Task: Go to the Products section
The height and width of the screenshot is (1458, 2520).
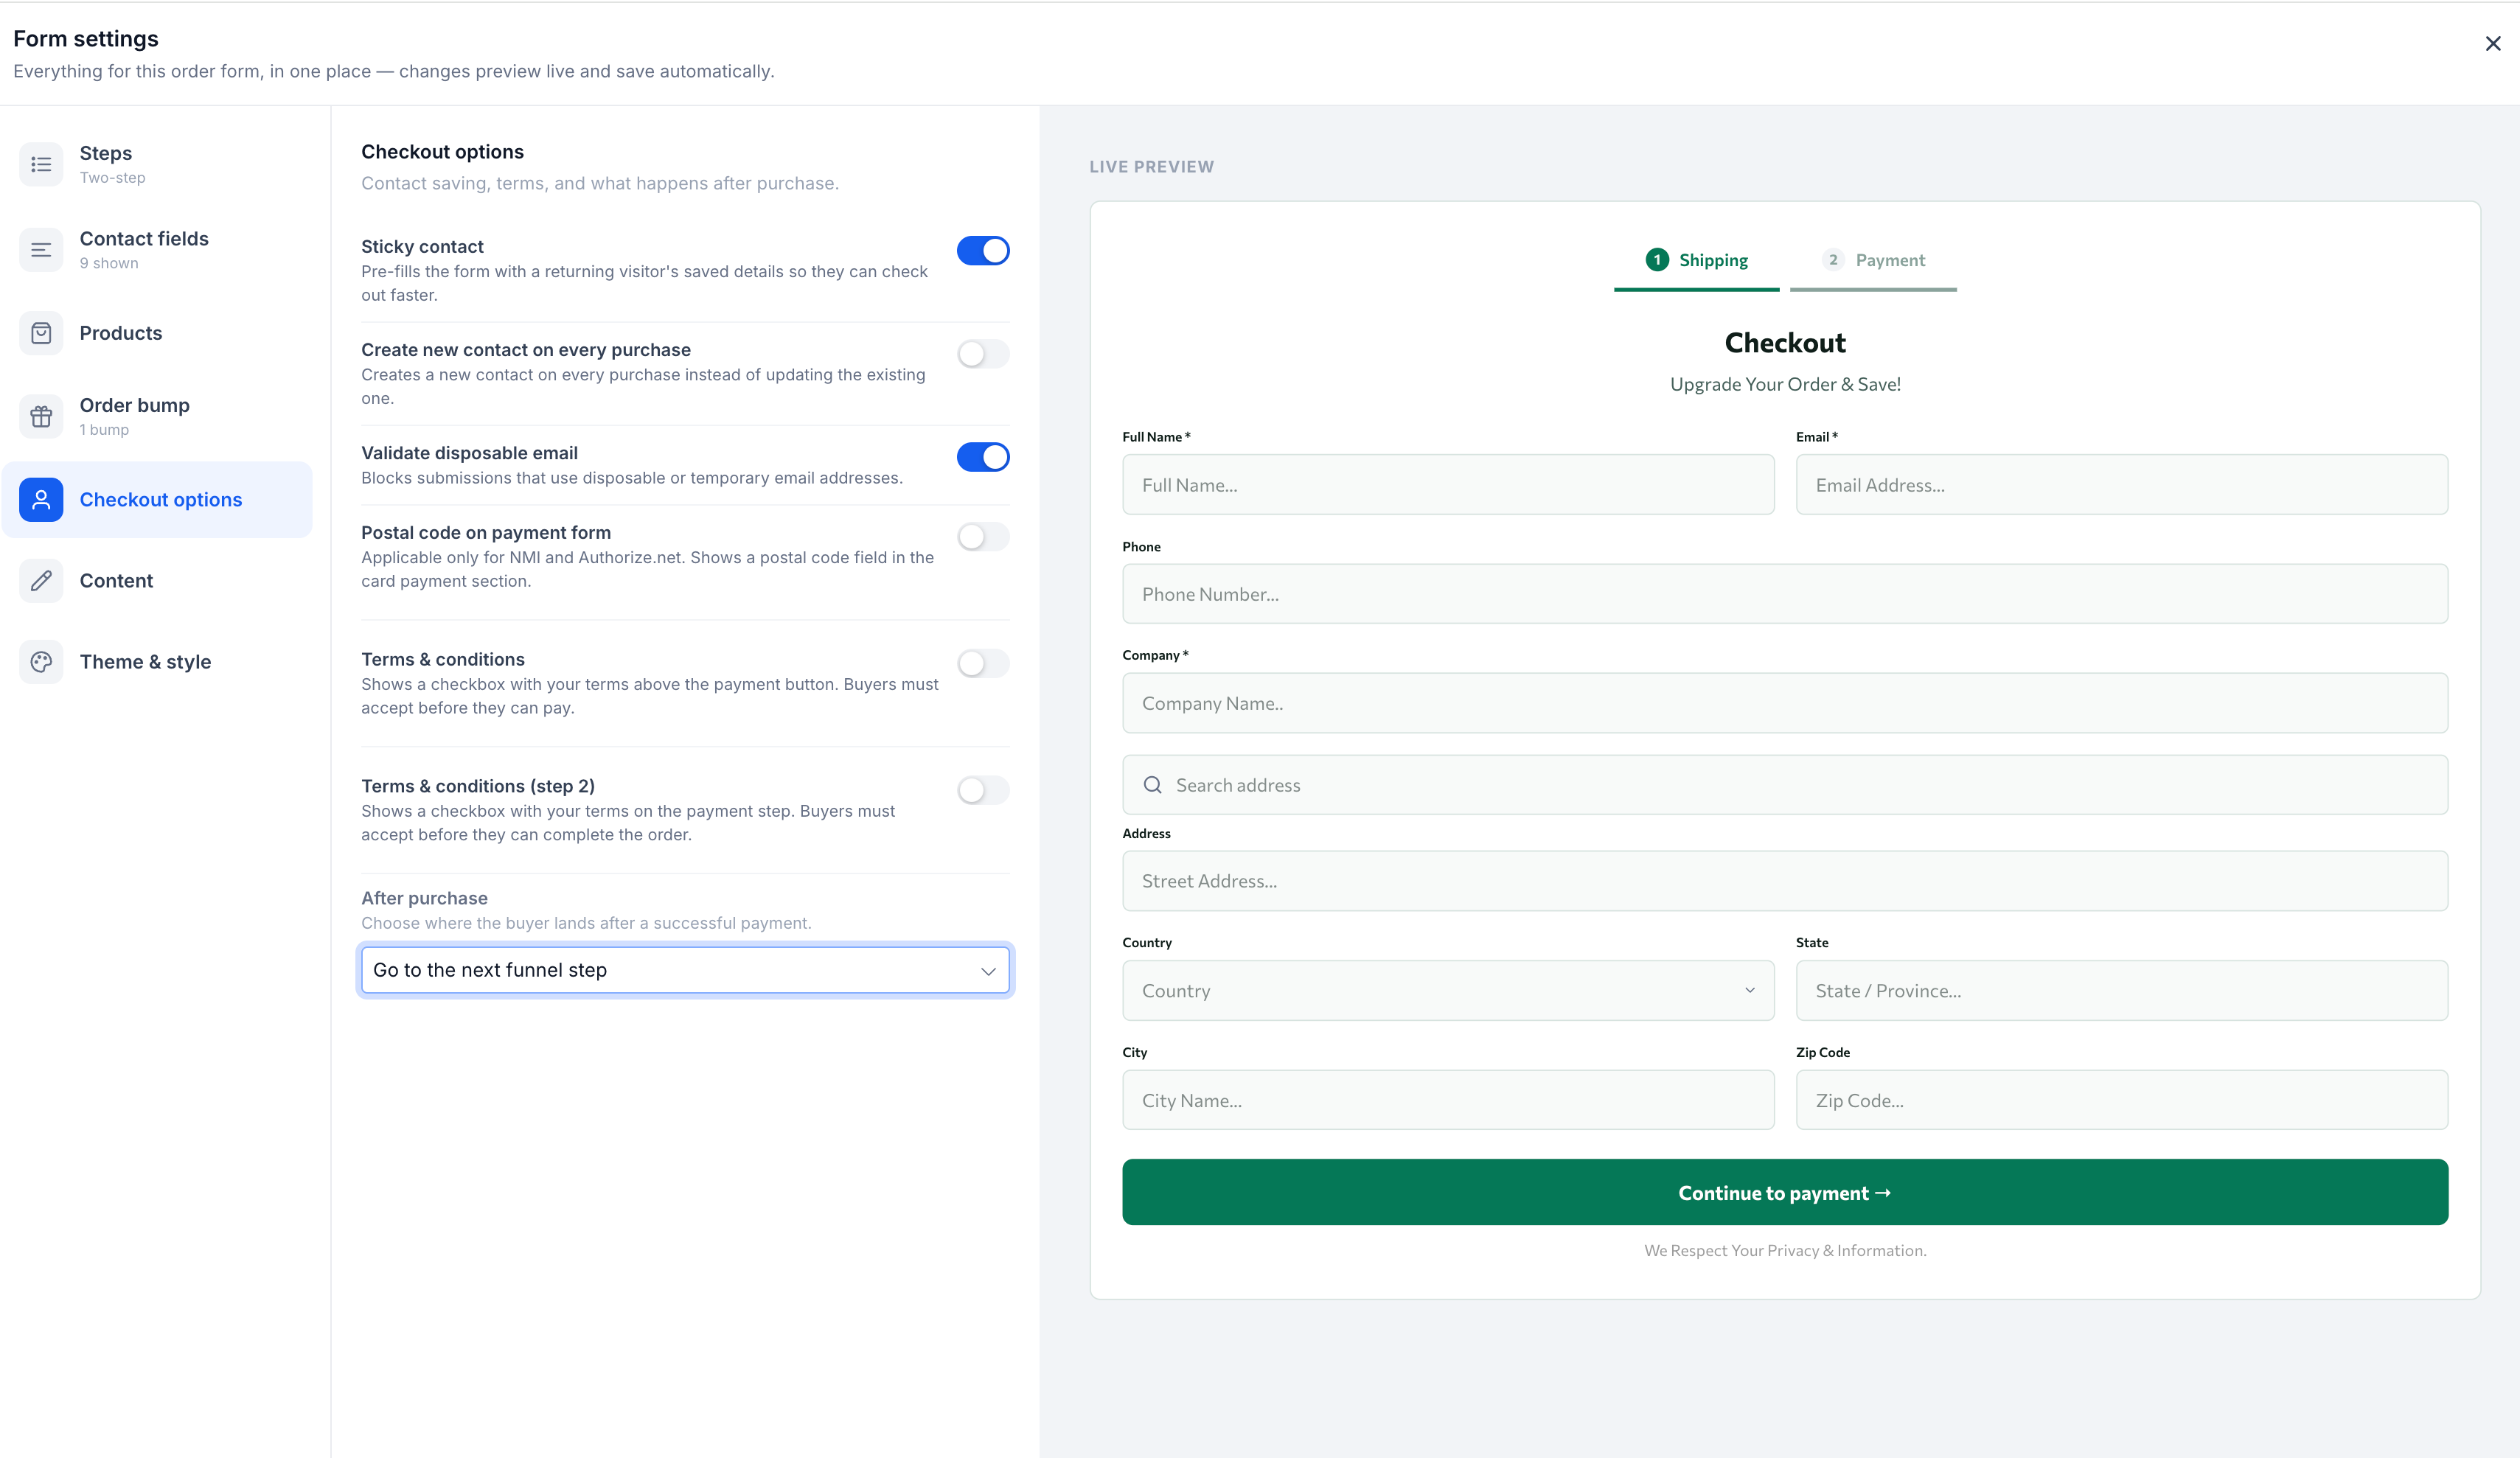Action: [x=157, y=333]
